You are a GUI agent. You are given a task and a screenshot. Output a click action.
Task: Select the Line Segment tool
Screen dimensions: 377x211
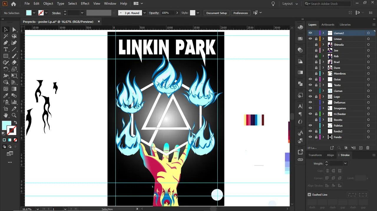14,49
